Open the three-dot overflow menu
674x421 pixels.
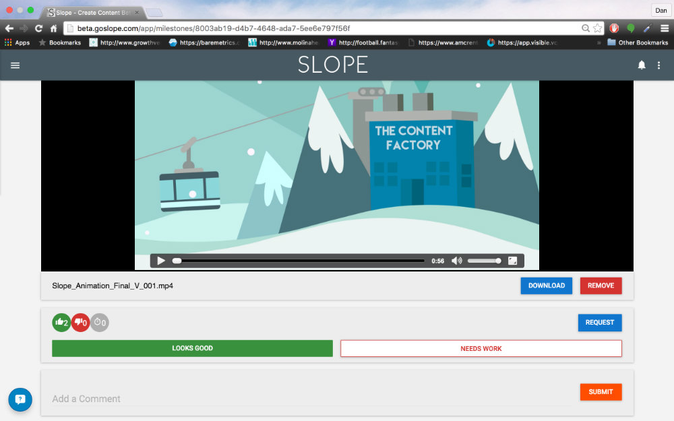[659, 65]
